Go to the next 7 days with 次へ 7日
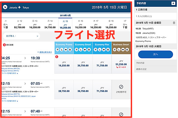The width and height of the screenshot is (178, 118). click(x=125, y=24)
